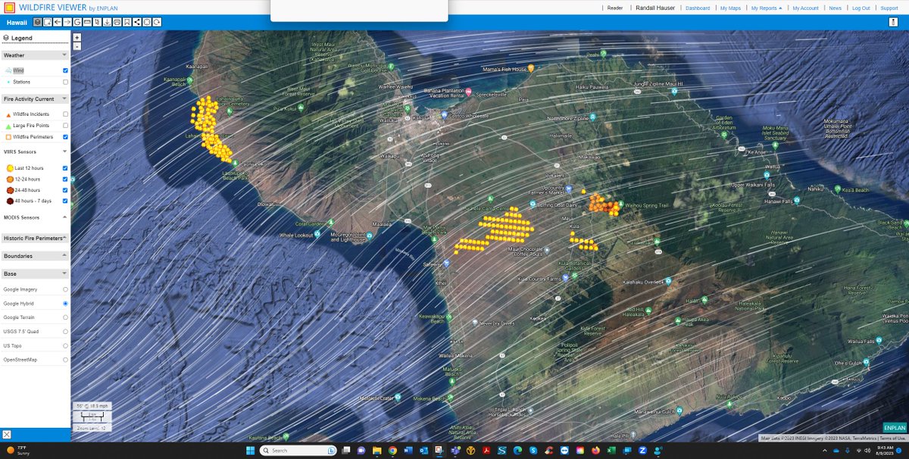Viewport: 909px width, 459px height.
Task: Open the vertical dots options menu
Action: tap(894, 22)
